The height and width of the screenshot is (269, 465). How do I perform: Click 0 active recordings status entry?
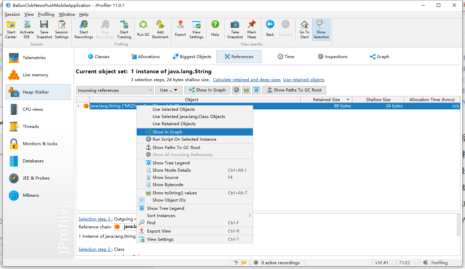point(277,262)
